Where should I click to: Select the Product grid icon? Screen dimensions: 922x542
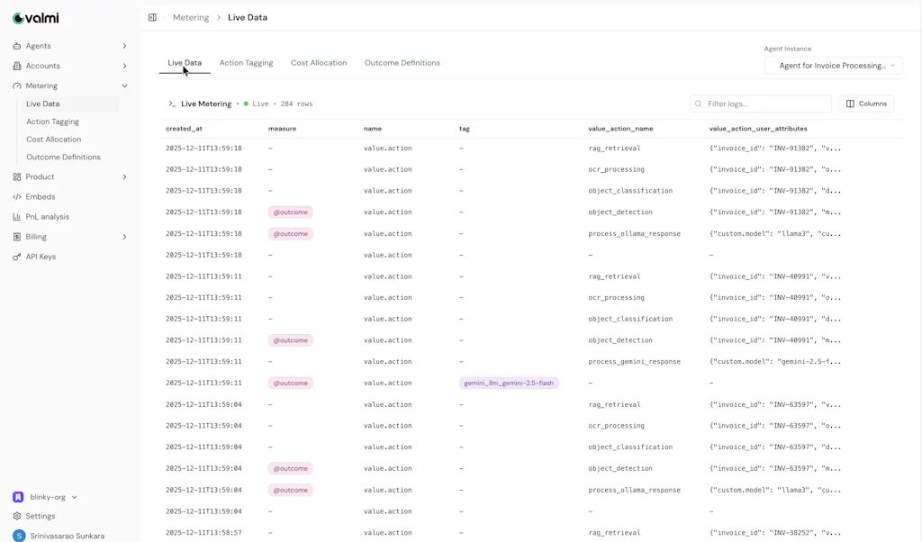click(x=17, y=176)
